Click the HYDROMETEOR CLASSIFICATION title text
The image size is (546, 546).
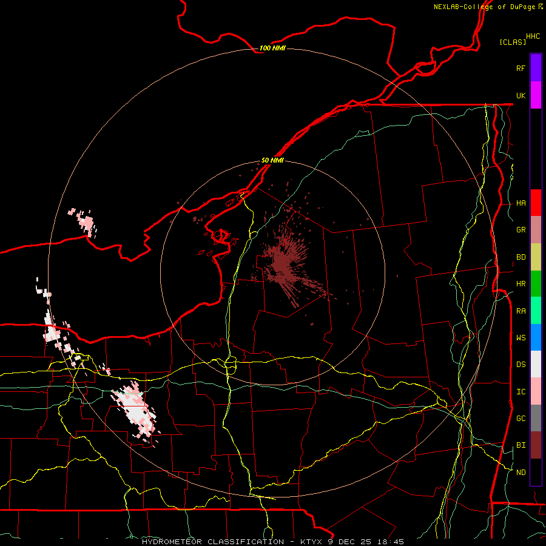(213, 542)
